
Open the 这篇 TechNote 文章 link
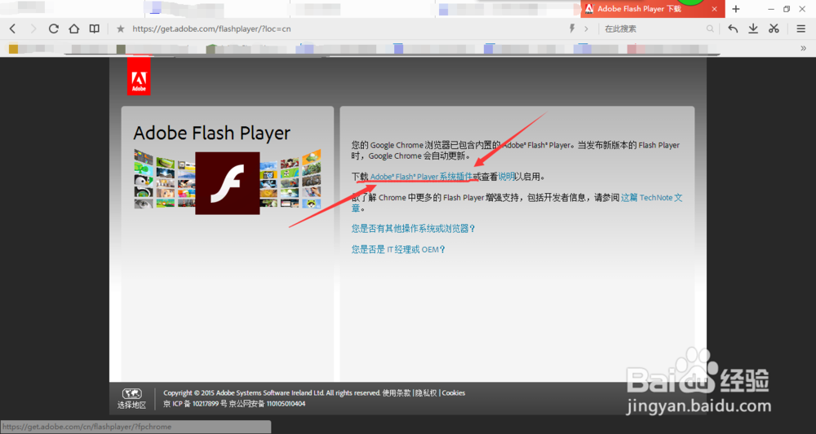point(651,197)
